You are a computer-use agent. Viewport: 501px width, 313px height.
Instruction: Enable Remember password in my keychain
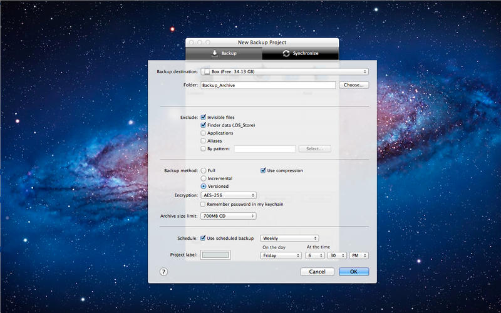pos(203,204)
